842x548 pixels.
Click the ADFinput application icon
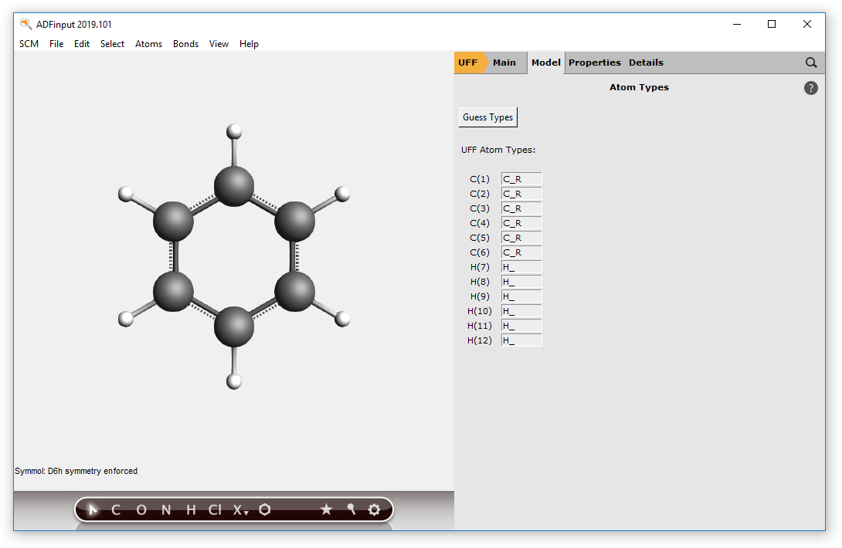[25, 24]
